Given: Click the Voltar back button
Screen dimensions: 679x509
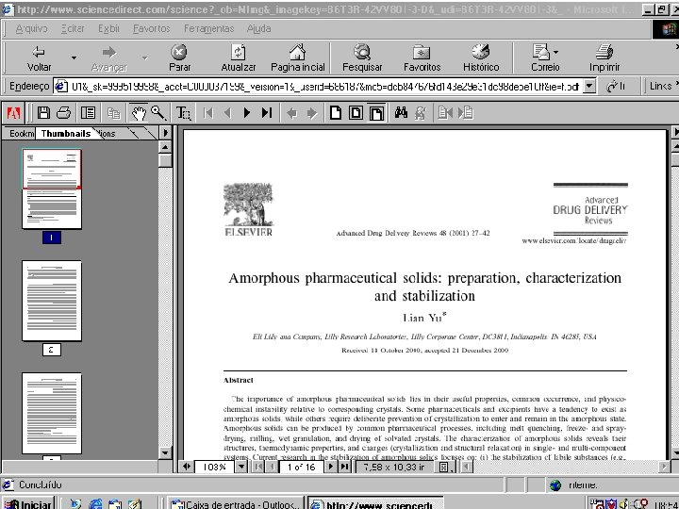Looking at the screenshot, I should coord(39,58).
